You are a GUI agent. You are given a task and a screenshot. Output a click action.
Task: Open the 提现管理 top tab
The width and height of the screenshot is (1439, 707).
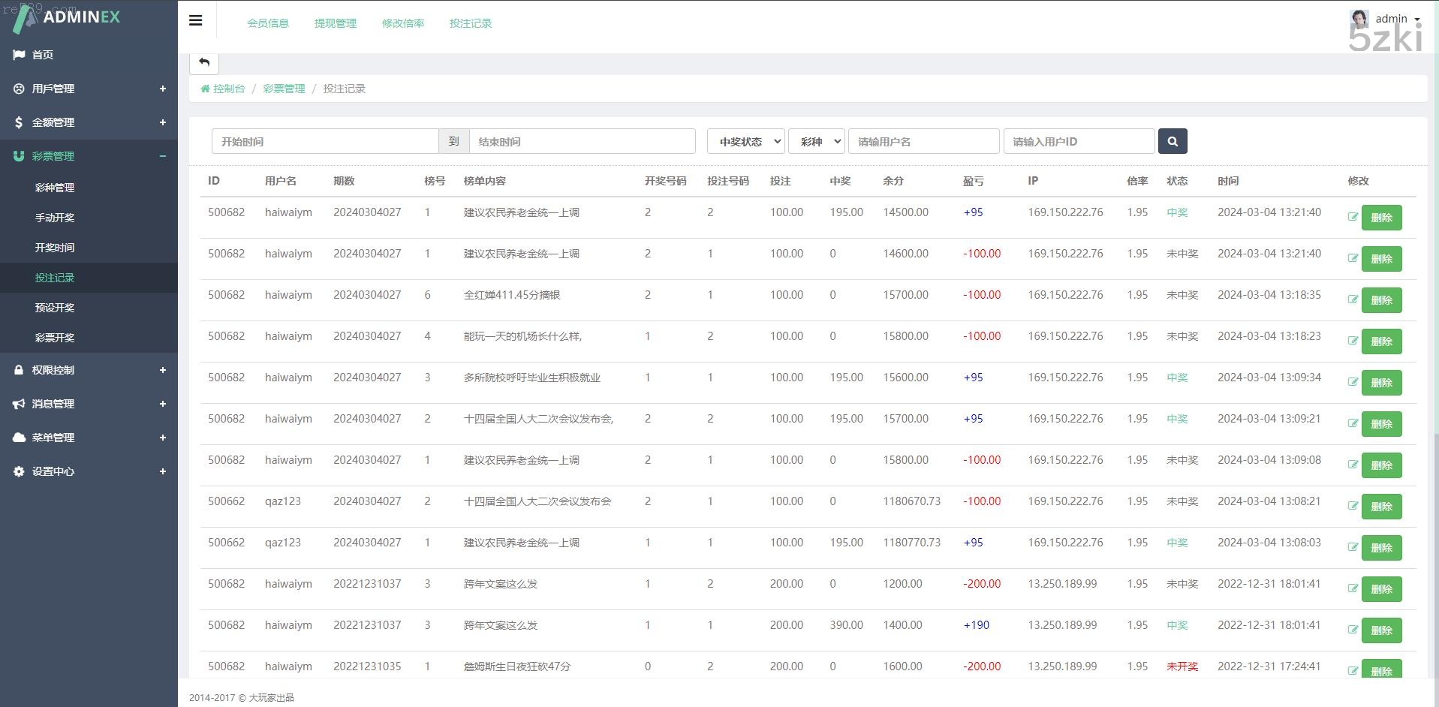tap(335, 23)
